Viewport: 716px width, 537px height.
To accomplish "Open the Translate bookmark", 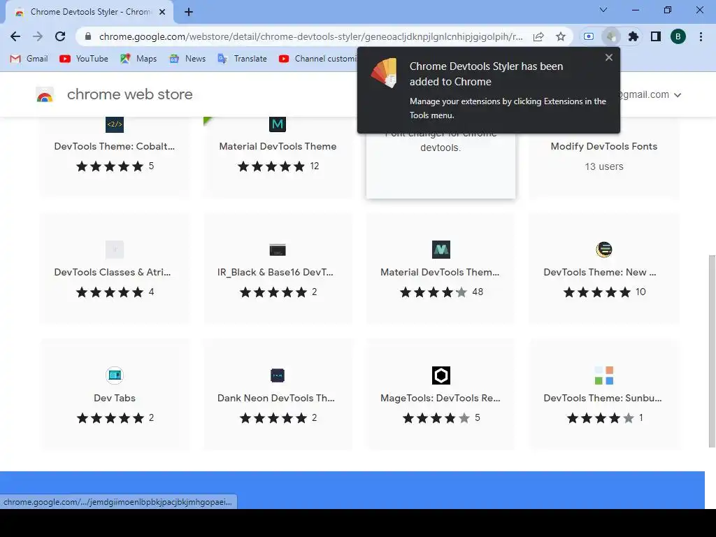I will point(243,59).
